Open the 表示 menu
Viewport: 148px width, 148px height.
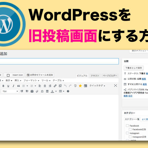click(x=9, y=80)
